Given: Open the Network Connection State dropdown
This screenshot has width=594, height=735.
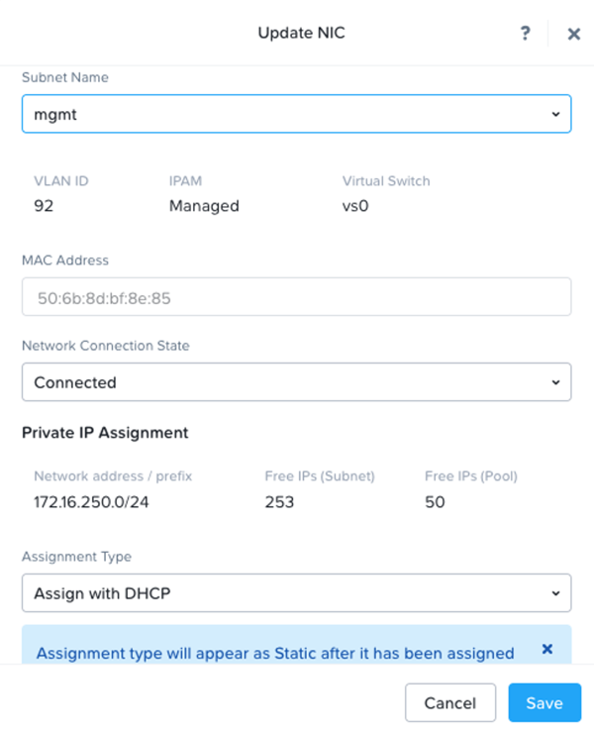Looking at the screenshot, I should coord(297,382).
